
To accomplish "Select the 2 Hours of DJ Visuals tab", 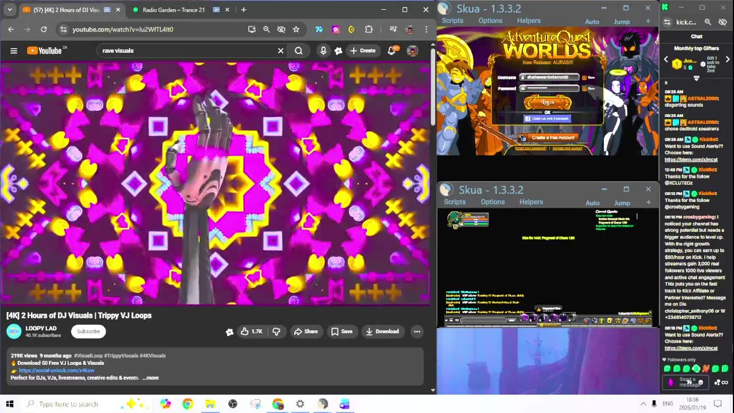I will coord(72,10).
